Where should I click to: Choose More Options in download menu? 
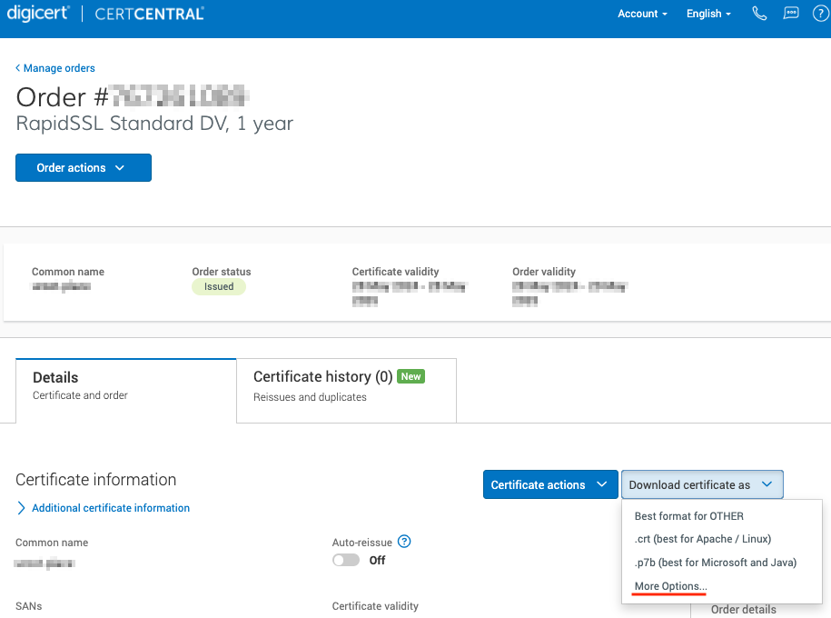670,586
